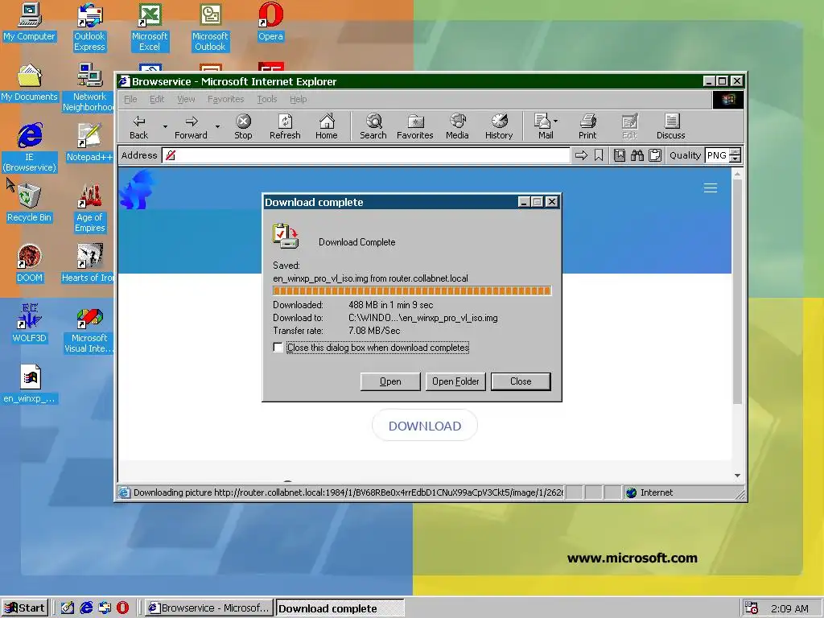The width and height of the screenshot is (824, 618).
Task: Open the View menu
Action: click(x=186, y=99)
